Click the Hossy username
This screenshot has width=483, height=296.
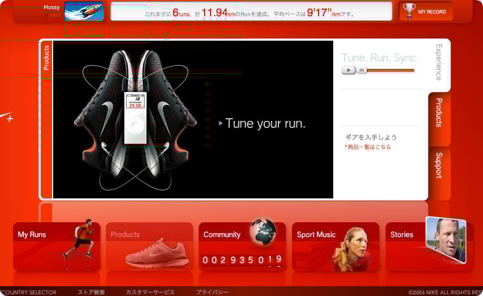52,8
